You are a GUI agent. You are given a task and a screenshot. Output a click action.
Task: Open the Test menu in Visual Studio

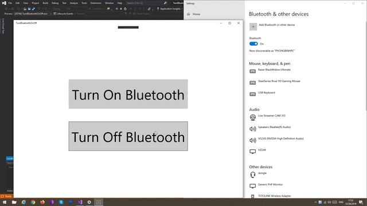coord(64,3)
